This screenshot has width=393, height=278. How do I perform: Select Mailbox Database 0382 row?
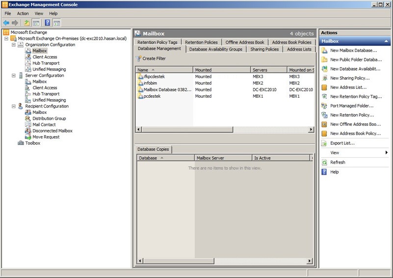(x=225, y=89)
